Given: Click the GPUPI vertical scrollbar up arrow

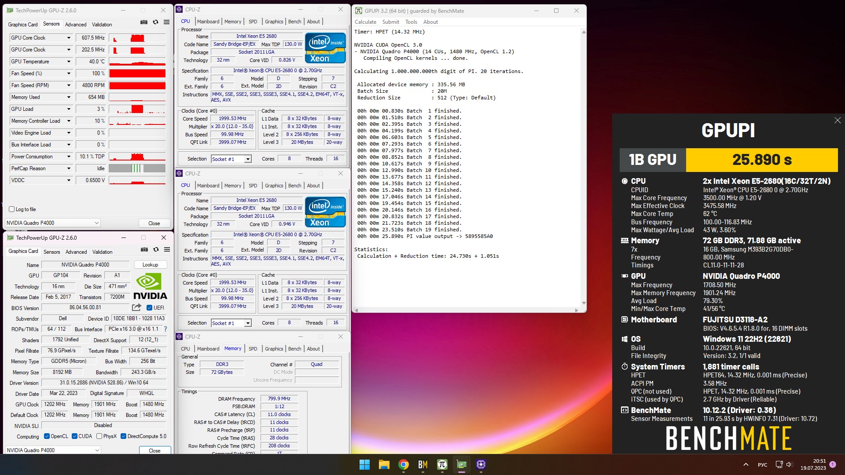Looking at the screenshot, I should pos(584,32).
